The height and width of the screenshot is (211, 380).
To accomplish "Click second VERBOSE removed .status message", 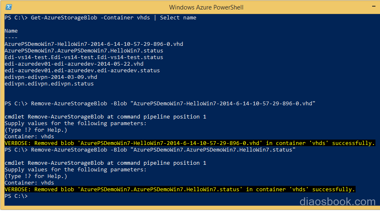I will [x=180, y=189].
